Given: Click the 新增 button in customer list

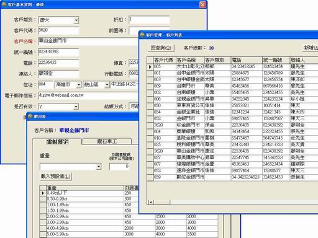Looking at the screenshot, I should click(x=311, y=48).
